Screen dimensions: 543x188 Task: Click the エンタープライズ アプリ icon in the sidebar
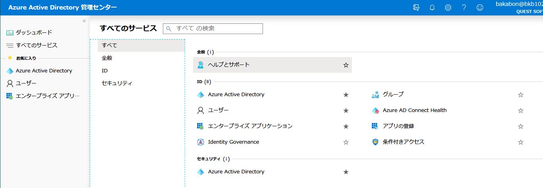pyautogui.click(x=10, y=96)
